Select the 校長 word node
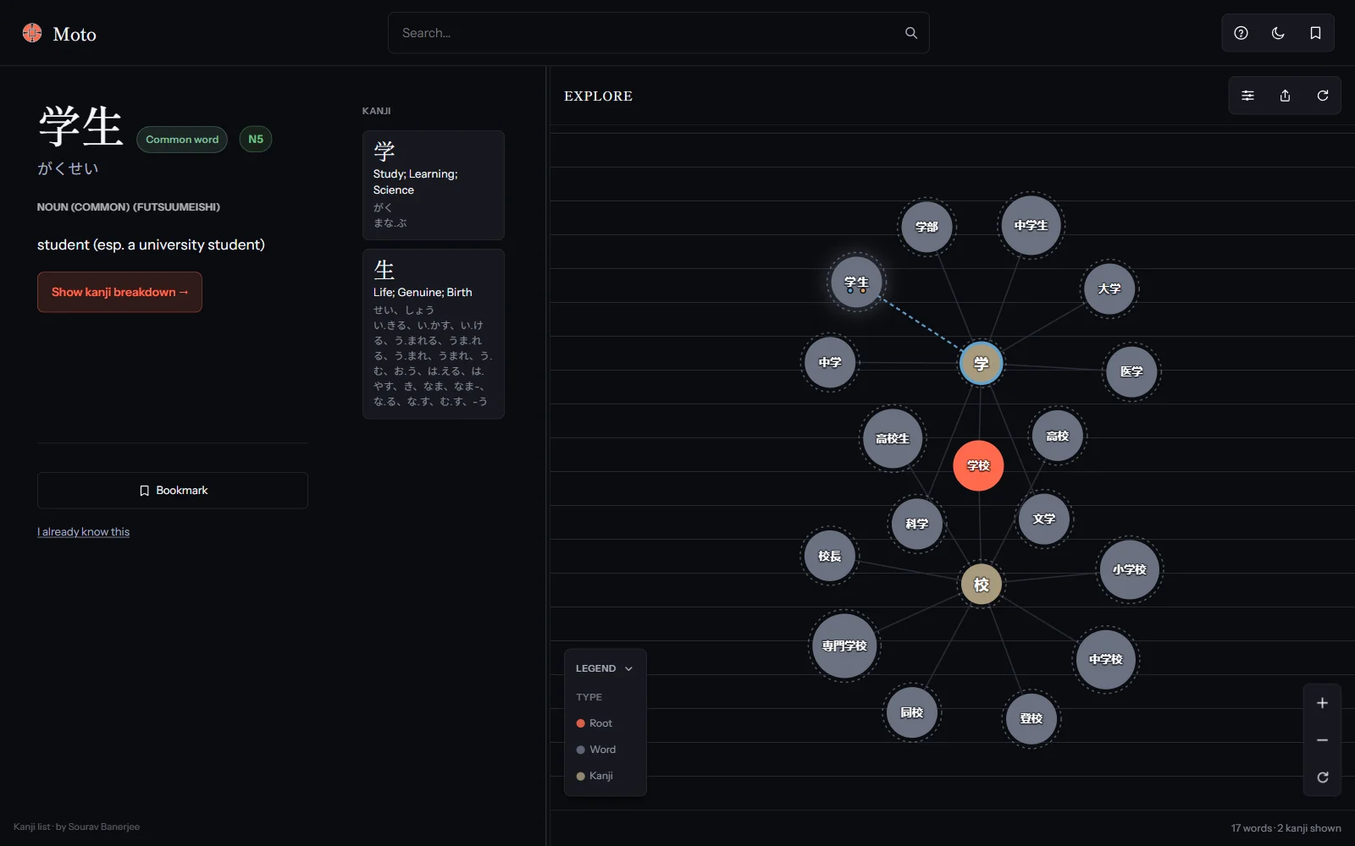The image size is (1355, 846). point(830,556)
